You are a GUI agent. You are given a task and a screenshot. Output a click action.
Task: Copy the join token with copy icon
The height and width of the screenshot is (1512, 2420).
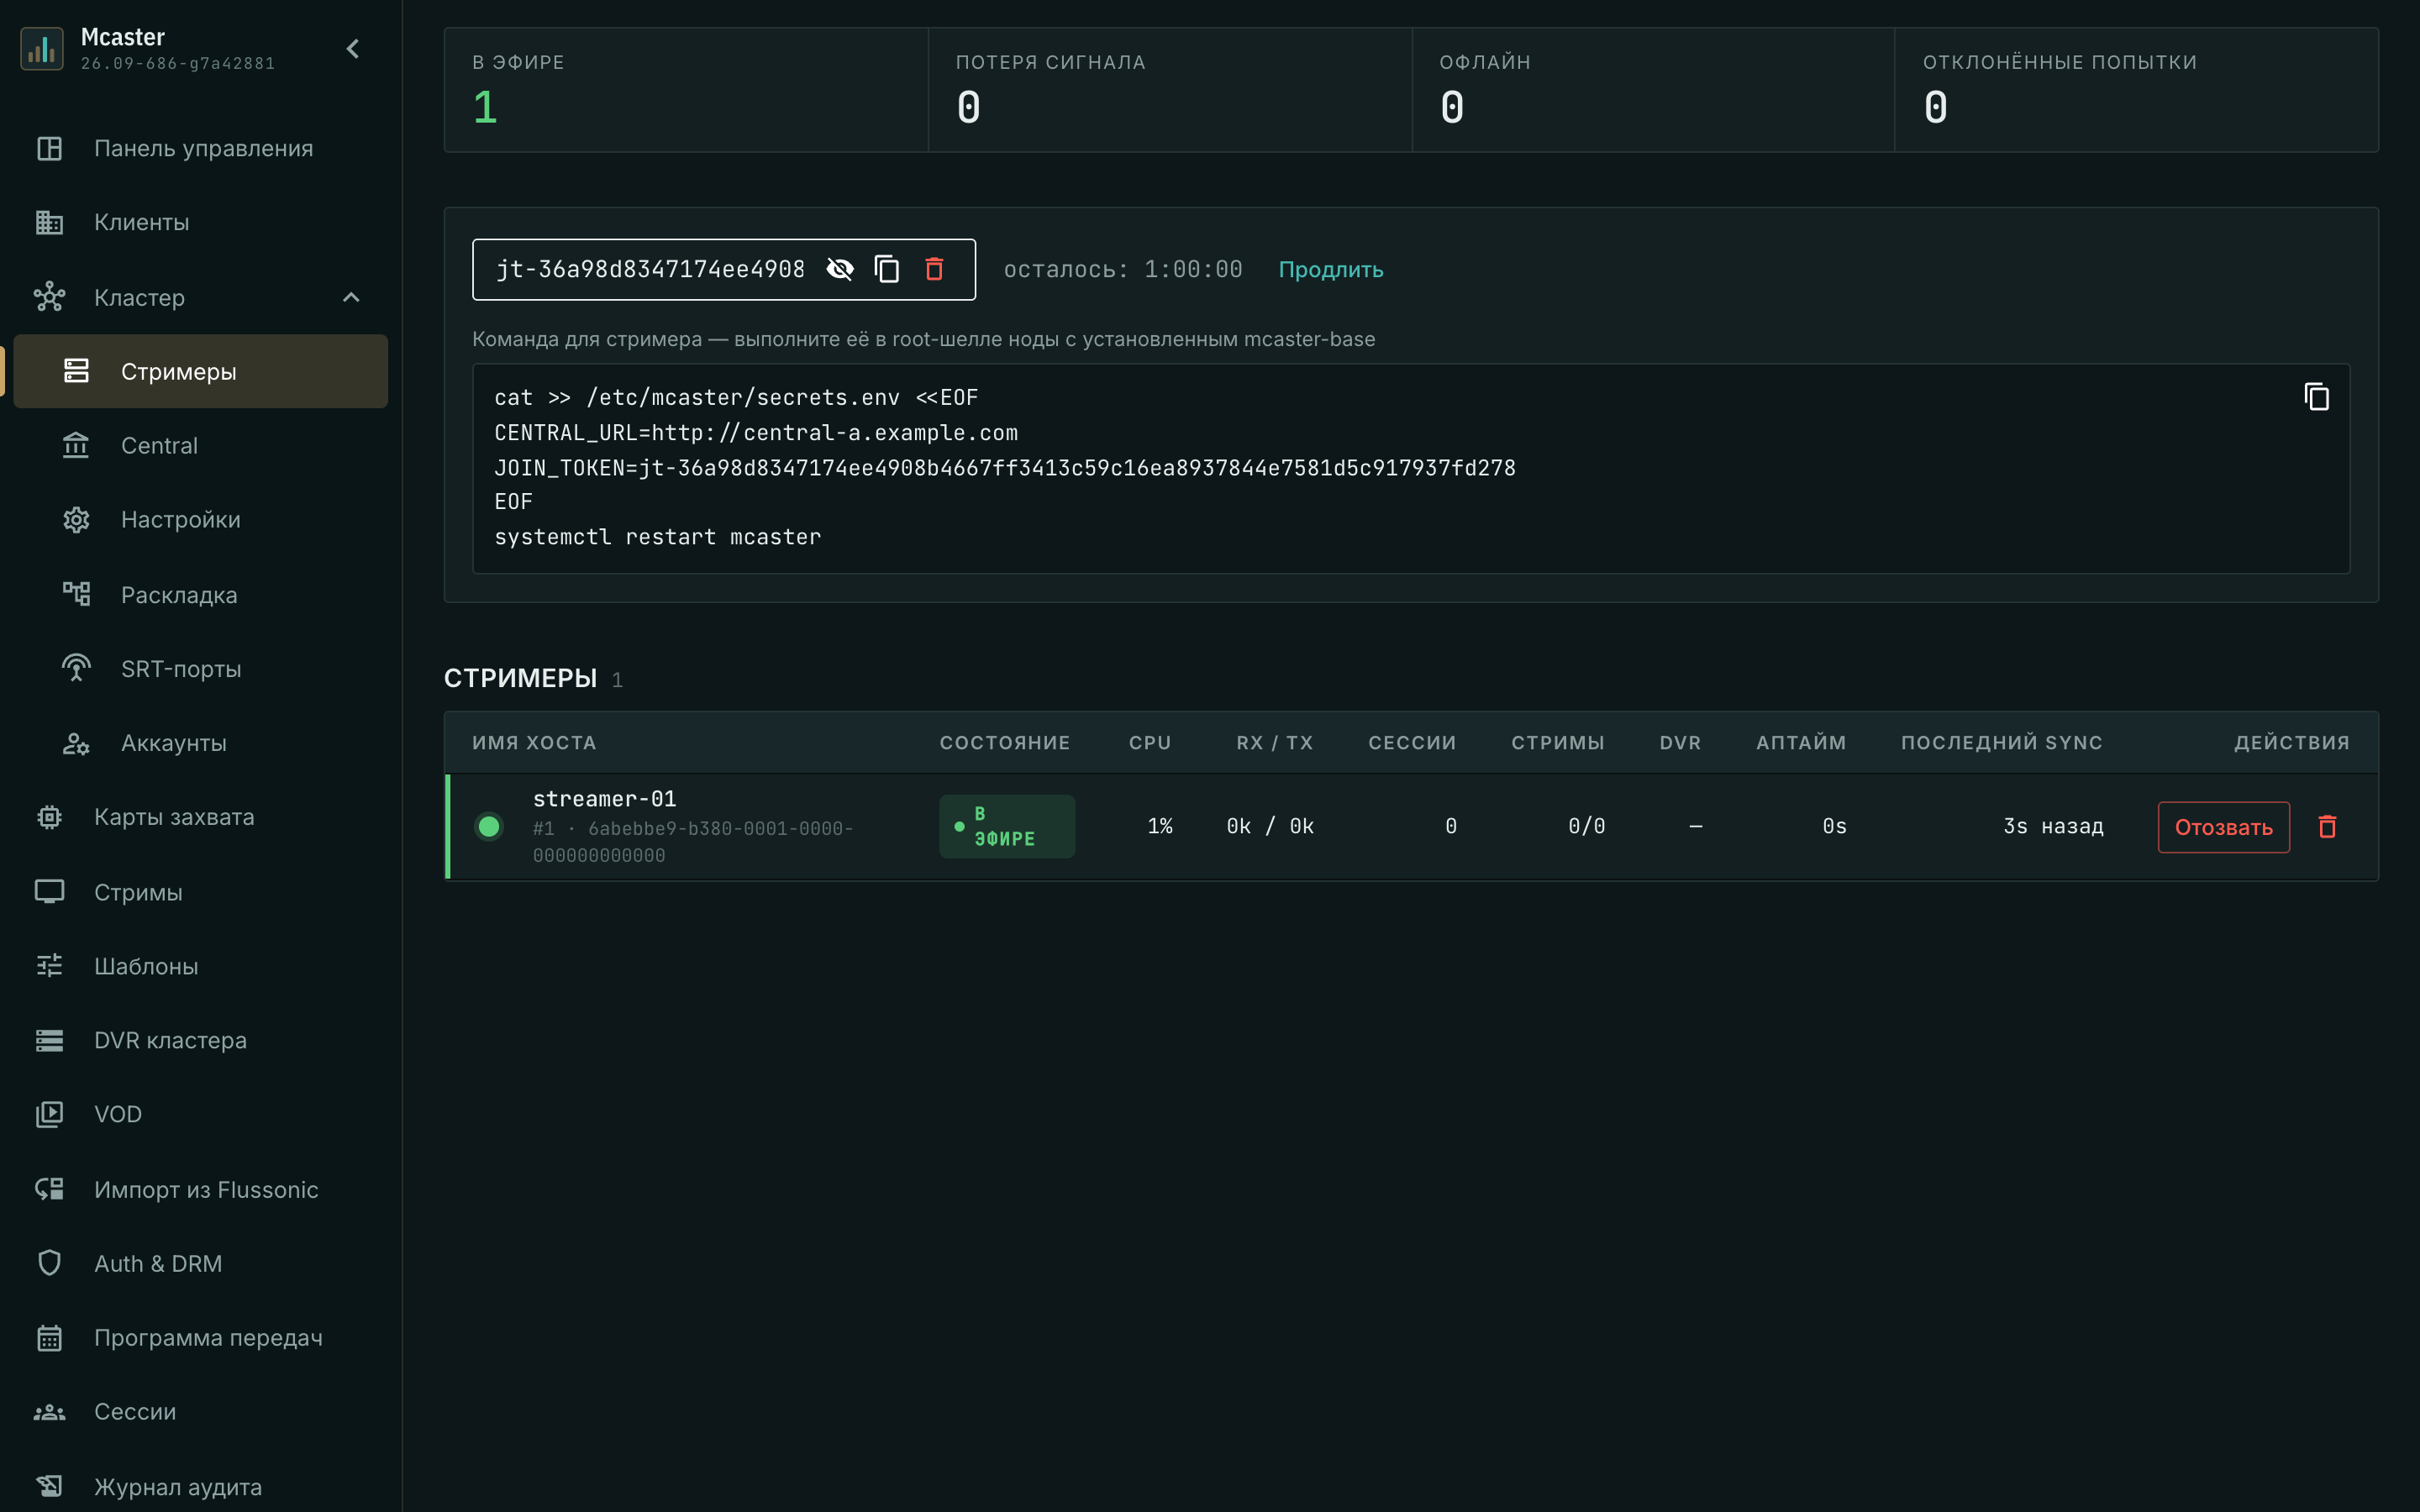[x=887, y=269]
